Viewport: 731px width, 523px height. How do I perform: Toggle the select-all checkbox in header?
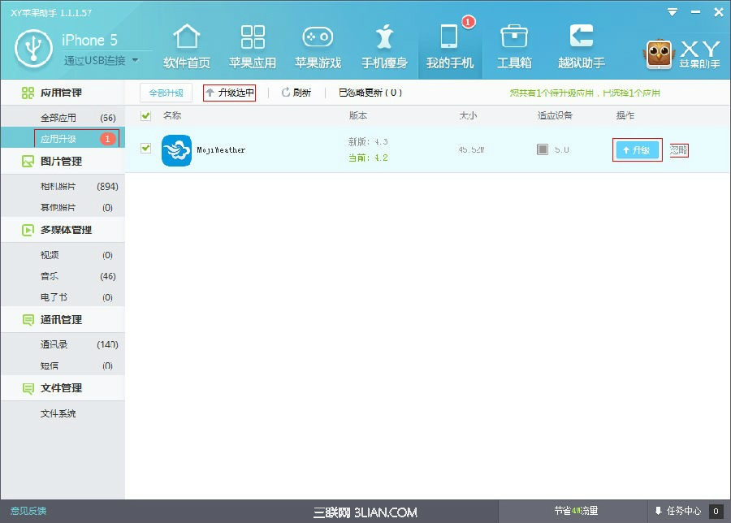pos(144,115)
